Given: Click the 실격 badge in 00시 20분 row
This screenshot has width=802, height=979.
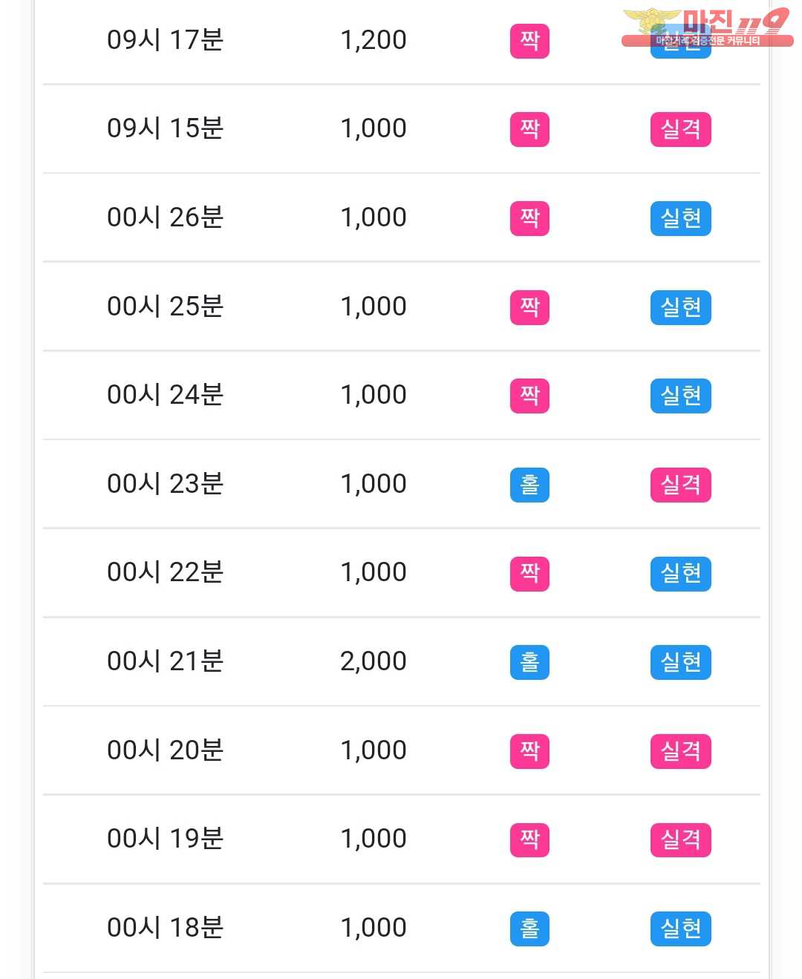Looking at the screenshot, I should click(x=681, y=751).
